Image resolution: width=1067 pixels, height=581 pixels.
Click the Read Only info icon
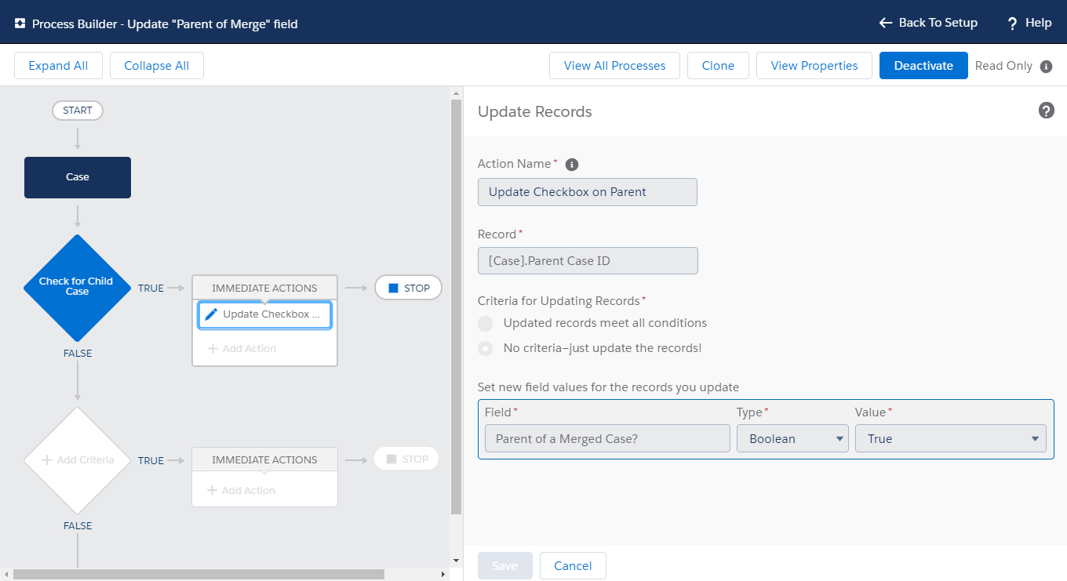tap(1046, 67)
